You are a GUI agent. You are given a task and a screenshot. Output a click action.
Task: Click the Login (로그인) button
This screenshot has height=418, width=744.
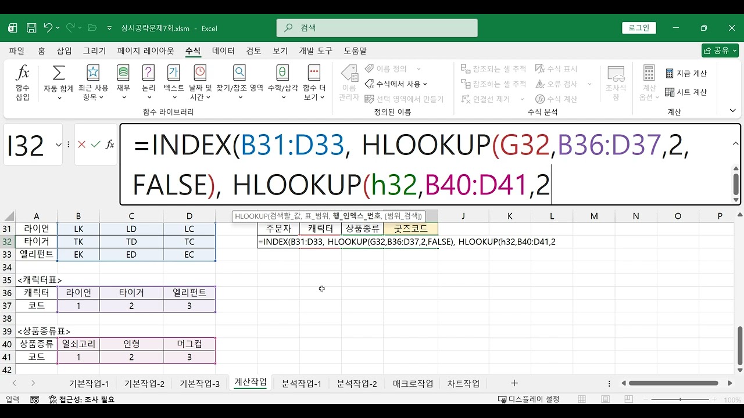pyautogui.click(x=639, y=28)
